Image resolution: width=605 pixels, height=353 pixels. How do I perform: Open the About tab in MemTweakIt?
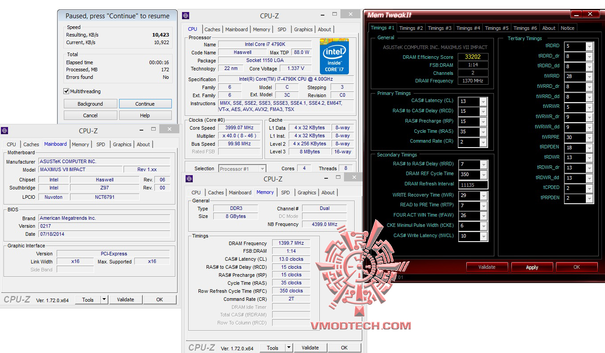pyautogui.click(x=549, y=28)
